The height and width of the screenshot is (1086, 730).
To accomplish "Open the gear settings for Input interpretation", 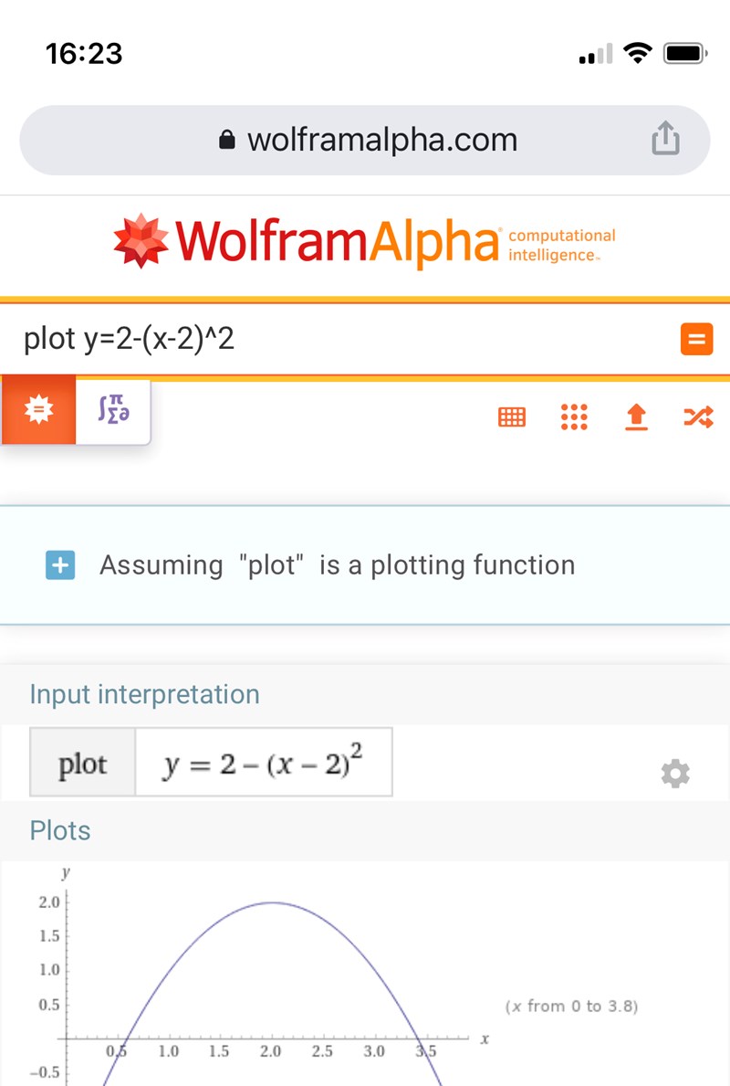I will click(x=675, y=775).
